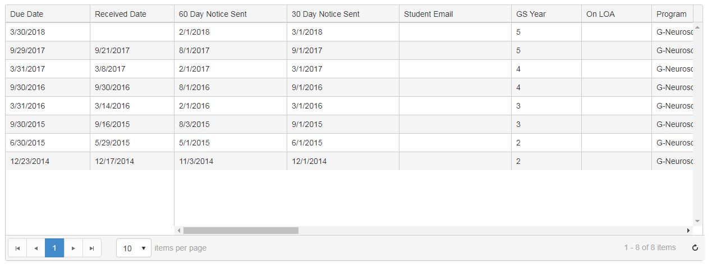Open items per page dropdown
Image resolution: width=712 pixels, height=268 pixels.
134,248
